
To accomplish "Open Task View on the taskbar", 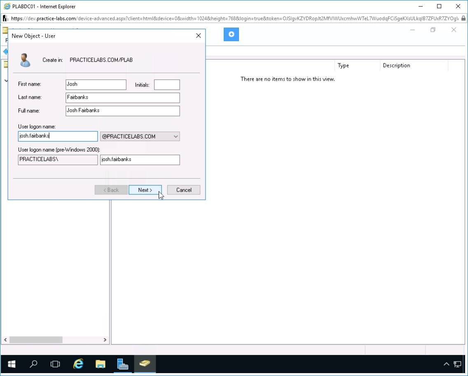I will pyautogui.click(x=55, y=364).
